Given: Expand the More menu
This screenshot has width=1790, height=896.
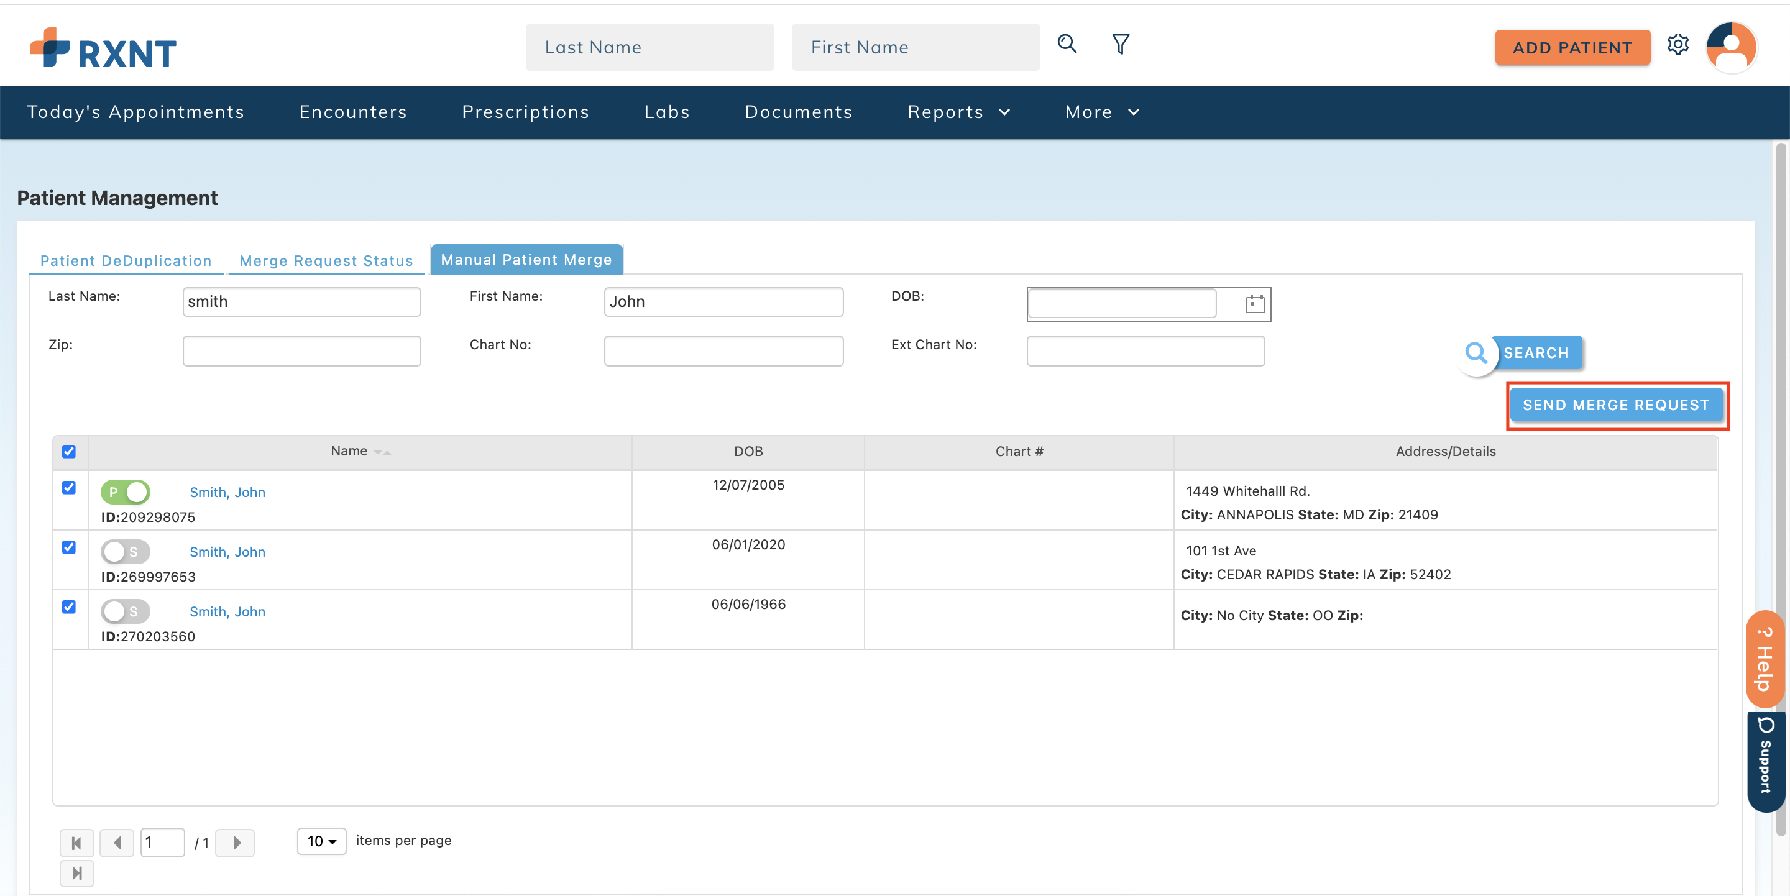Looking at the screenshot, I should (1102, 112).
